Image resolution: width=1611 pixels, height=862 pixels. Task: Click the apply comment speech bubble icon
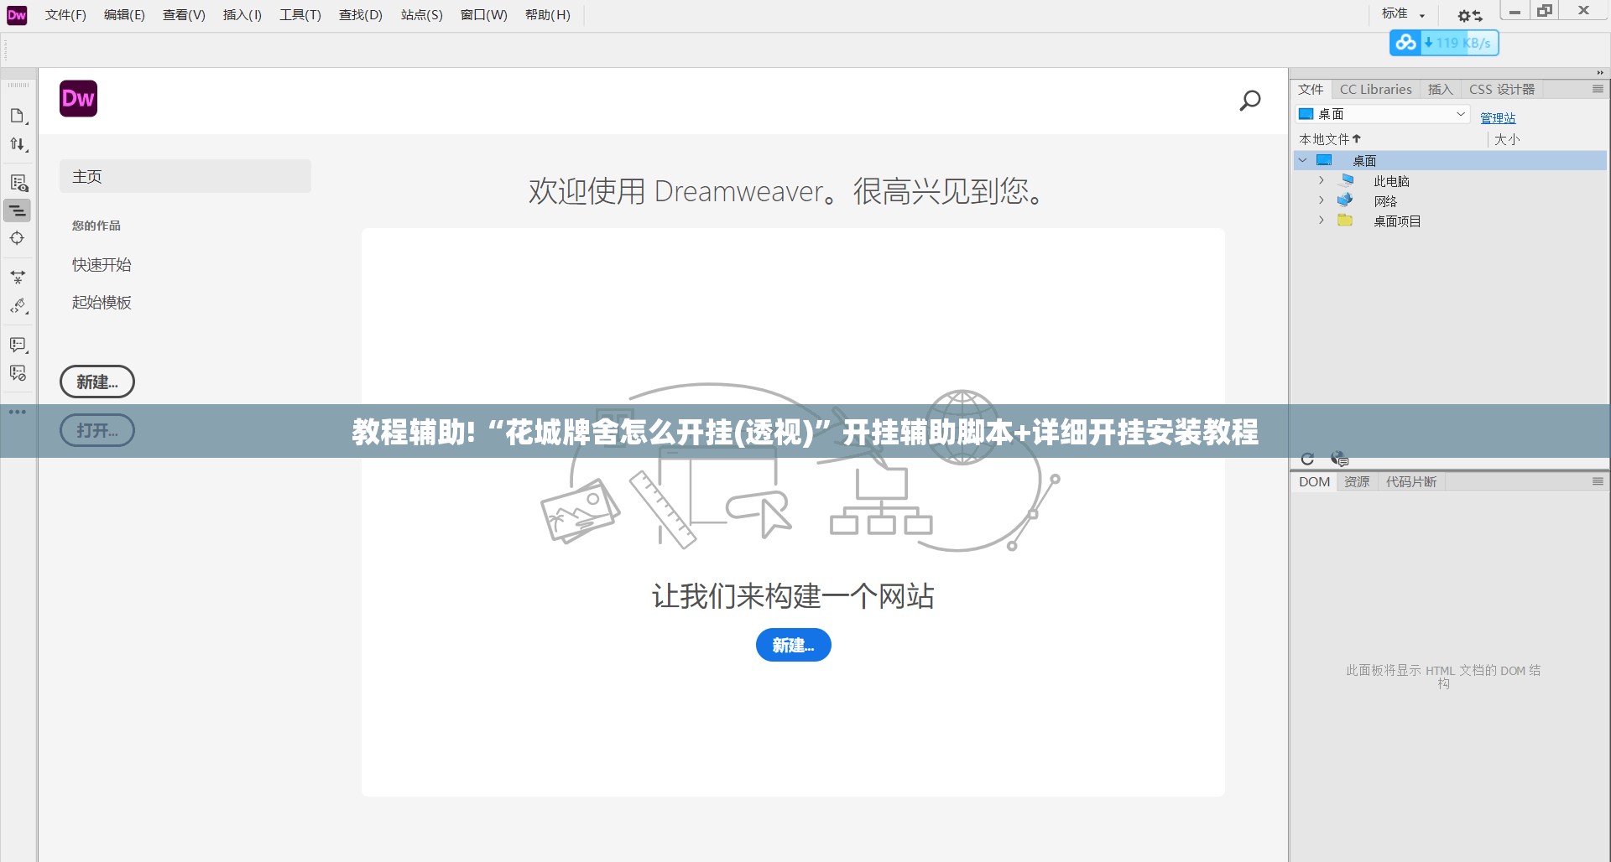[x=18, y=345]
